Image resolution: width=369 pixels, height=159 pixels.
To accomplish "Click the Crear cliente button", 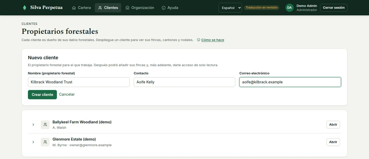I will 42,95.
